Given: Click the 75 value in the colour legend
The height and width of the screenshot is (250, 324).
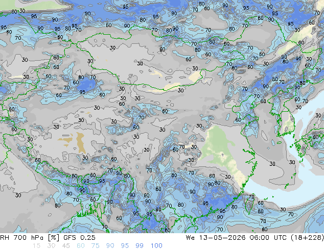Looking at the screenshot, I should tap(95, 246).
